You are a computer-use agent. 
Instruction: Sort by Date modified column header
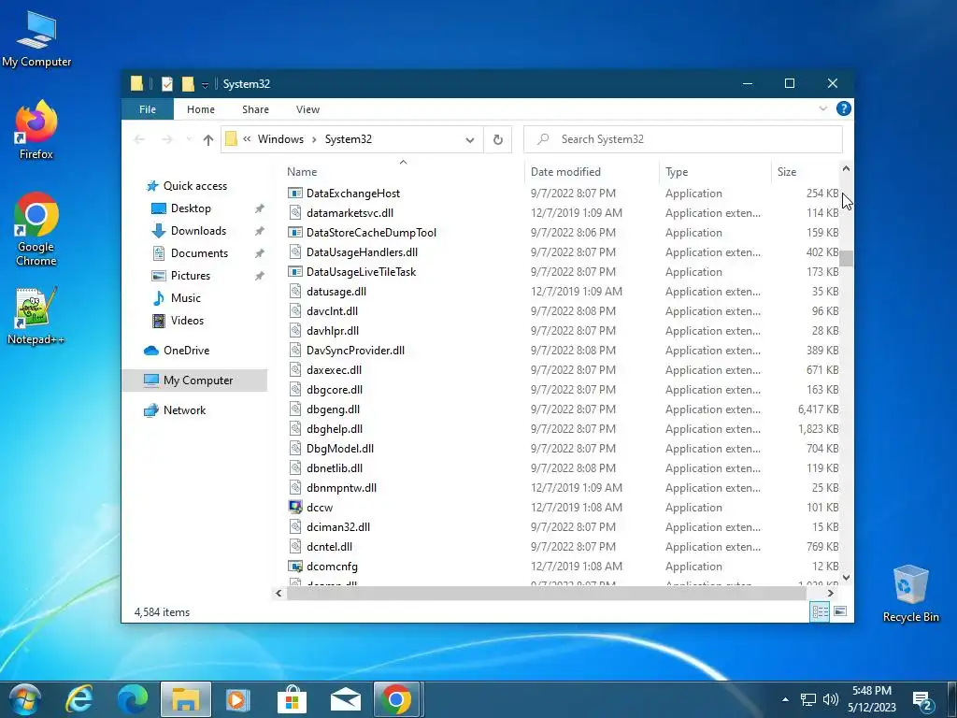point(592,172)
